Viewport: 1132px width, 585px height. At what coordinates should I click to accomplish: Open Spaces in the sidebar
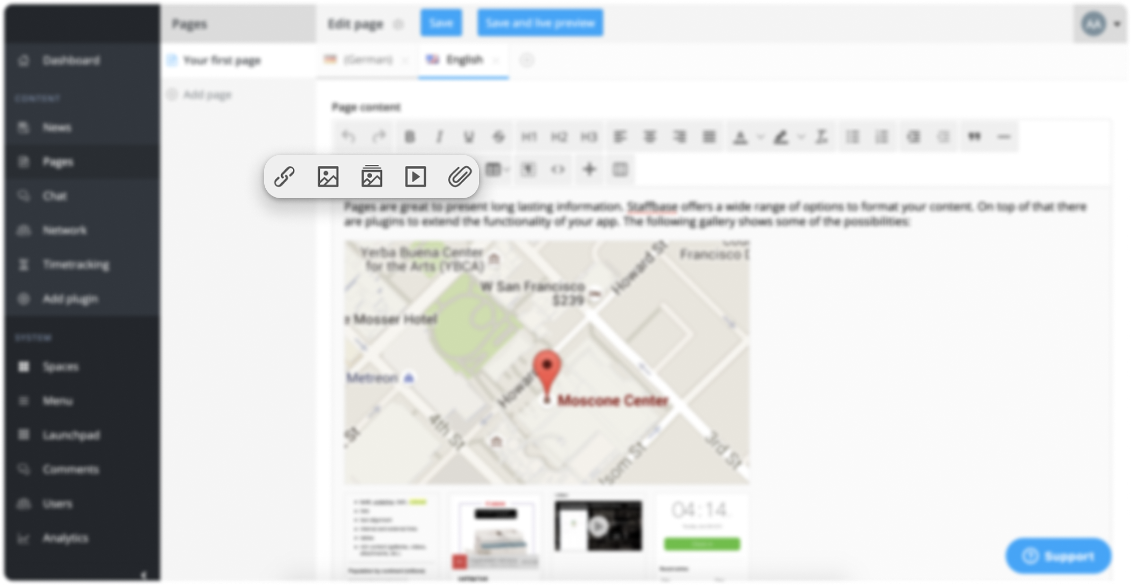[82, 367]
